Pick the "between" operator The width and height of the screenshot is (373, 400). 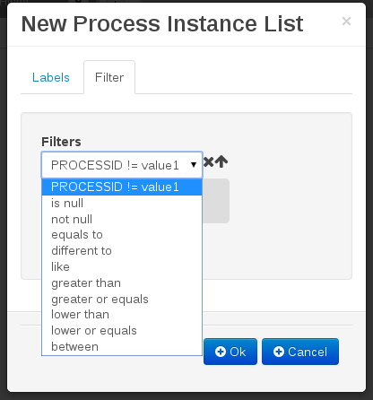pyautogui.click(x=122, y=347)
